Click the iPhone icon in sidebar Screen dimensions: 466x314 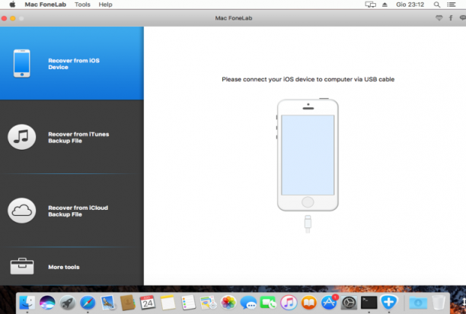tap(21, 63)
